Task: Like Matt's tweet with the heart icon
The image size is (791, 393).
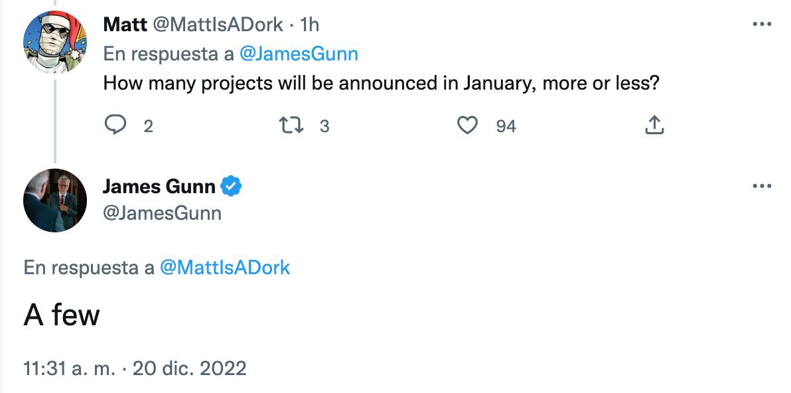Action: click(x=468, y=125)
